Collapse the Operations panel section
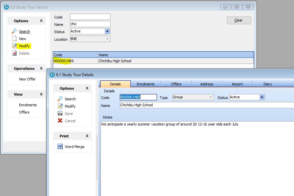 41,69
